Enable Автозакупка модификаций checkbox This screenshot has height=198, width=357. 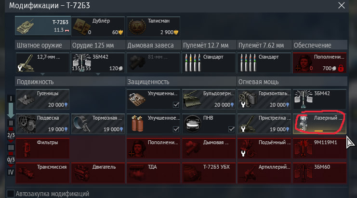point(11,194)
